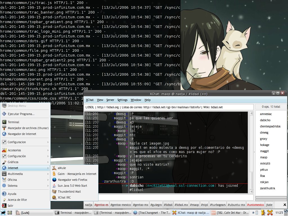Switch to the #gentoo-es channel tab
The height and width of the screenshot is (216, 288).
(x=101, y=205)
